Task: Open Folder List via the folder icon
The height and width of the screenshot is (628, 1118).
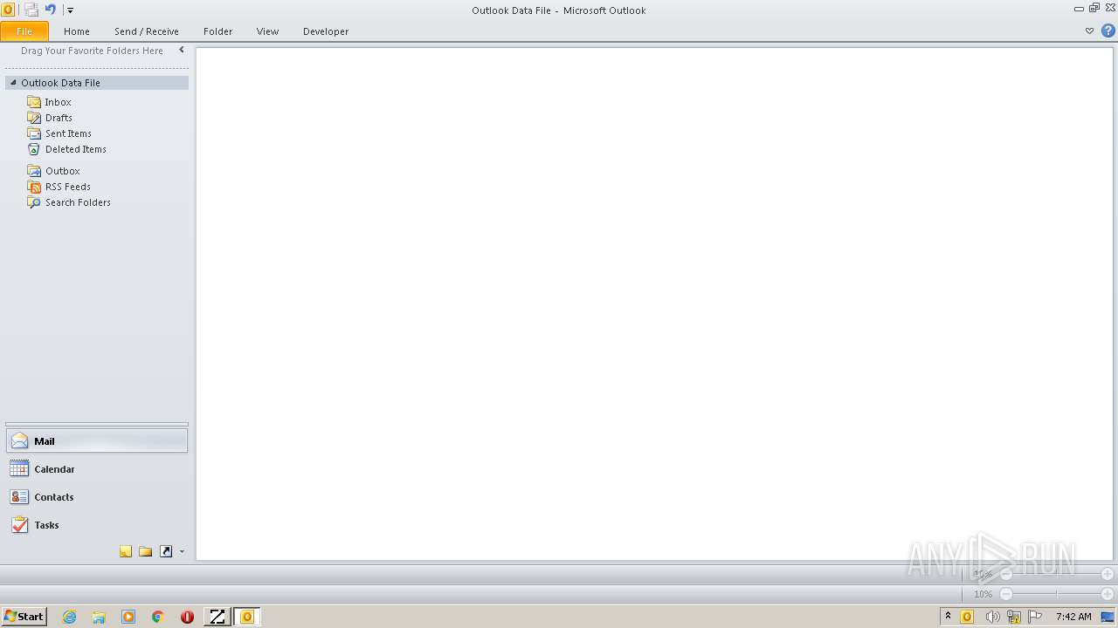Action: (x=146, y=551)
